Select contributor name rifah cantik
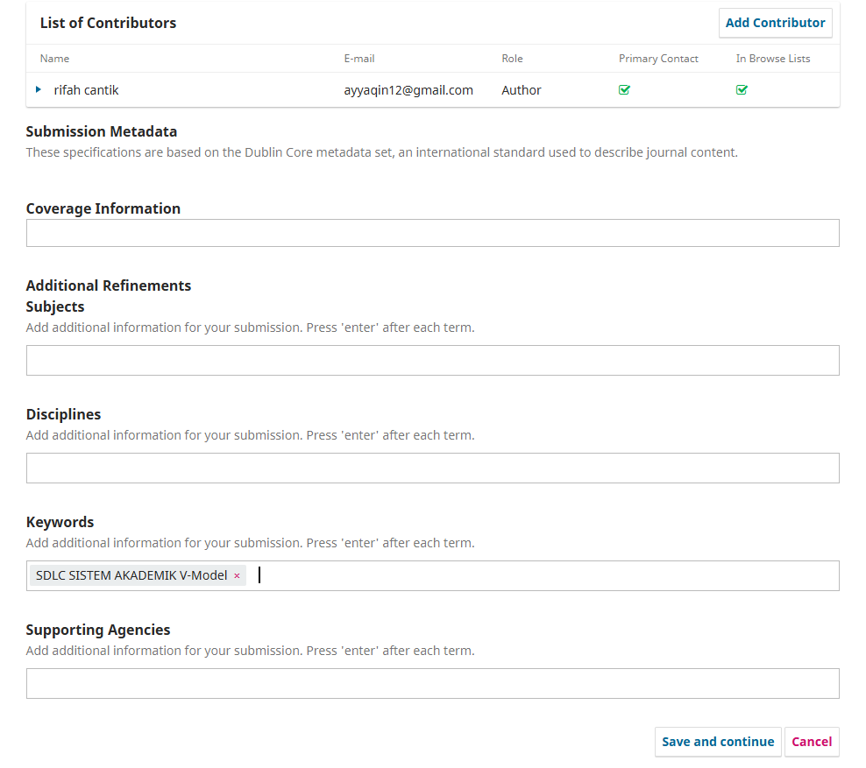 click(84, 90)
